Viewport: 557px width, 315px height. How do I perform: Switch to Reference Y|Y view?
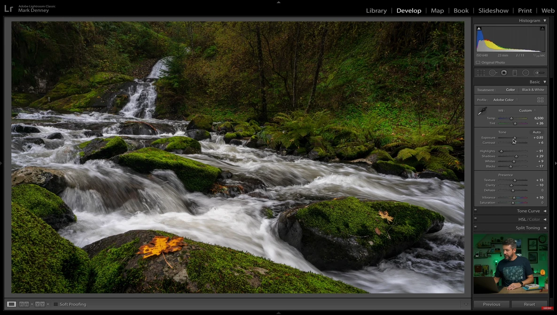coord(40,304)
